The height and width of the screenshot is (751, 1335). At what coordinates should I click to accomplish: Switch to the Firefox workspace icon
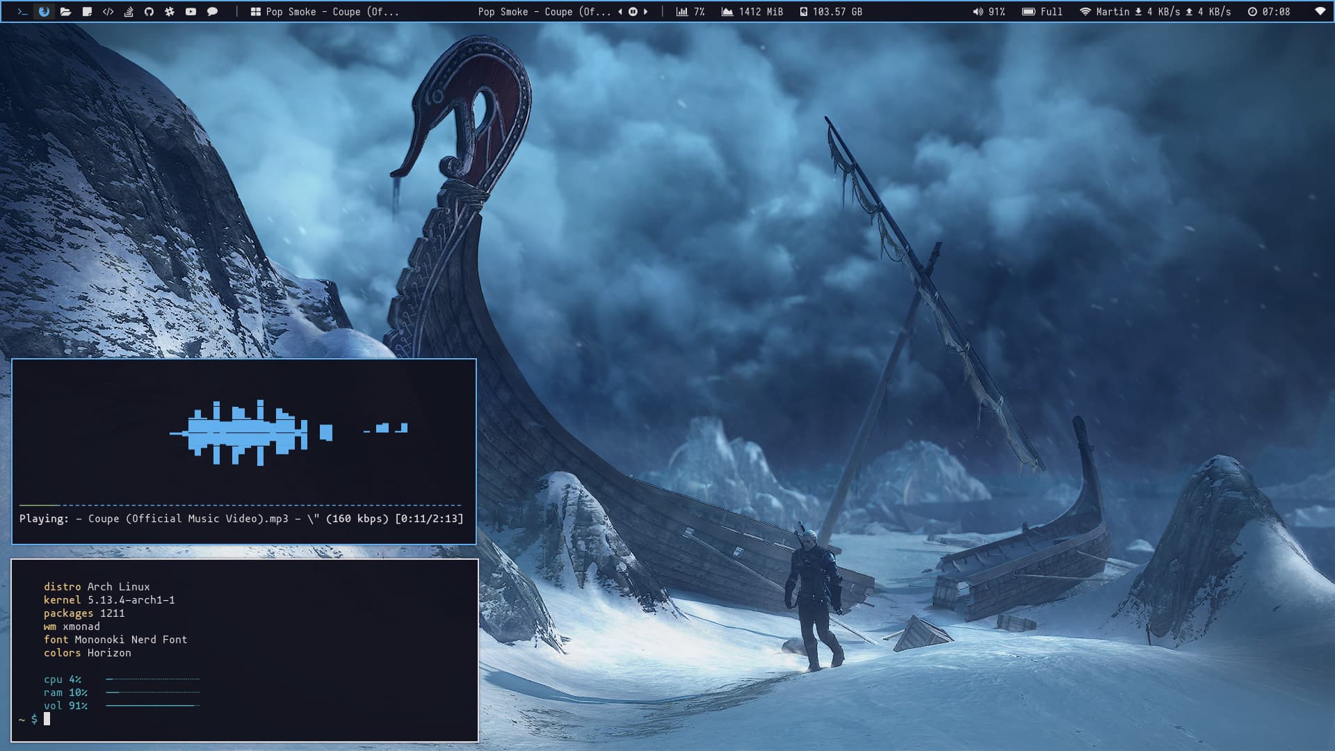coord(44,12)
